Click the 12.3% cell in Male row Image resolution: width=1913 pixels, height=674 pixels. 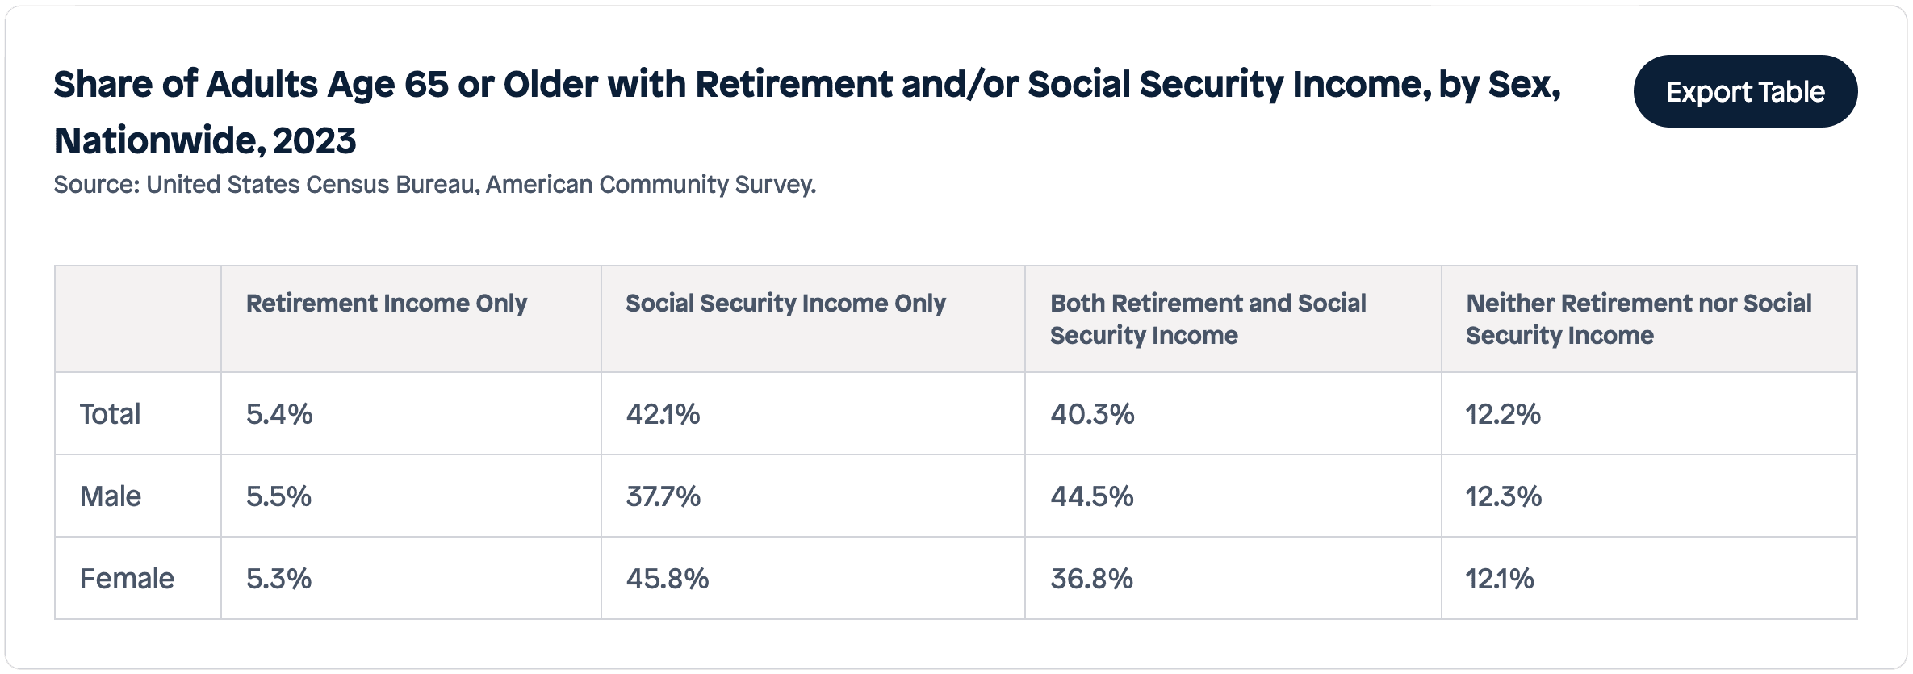coord(1504,496)
